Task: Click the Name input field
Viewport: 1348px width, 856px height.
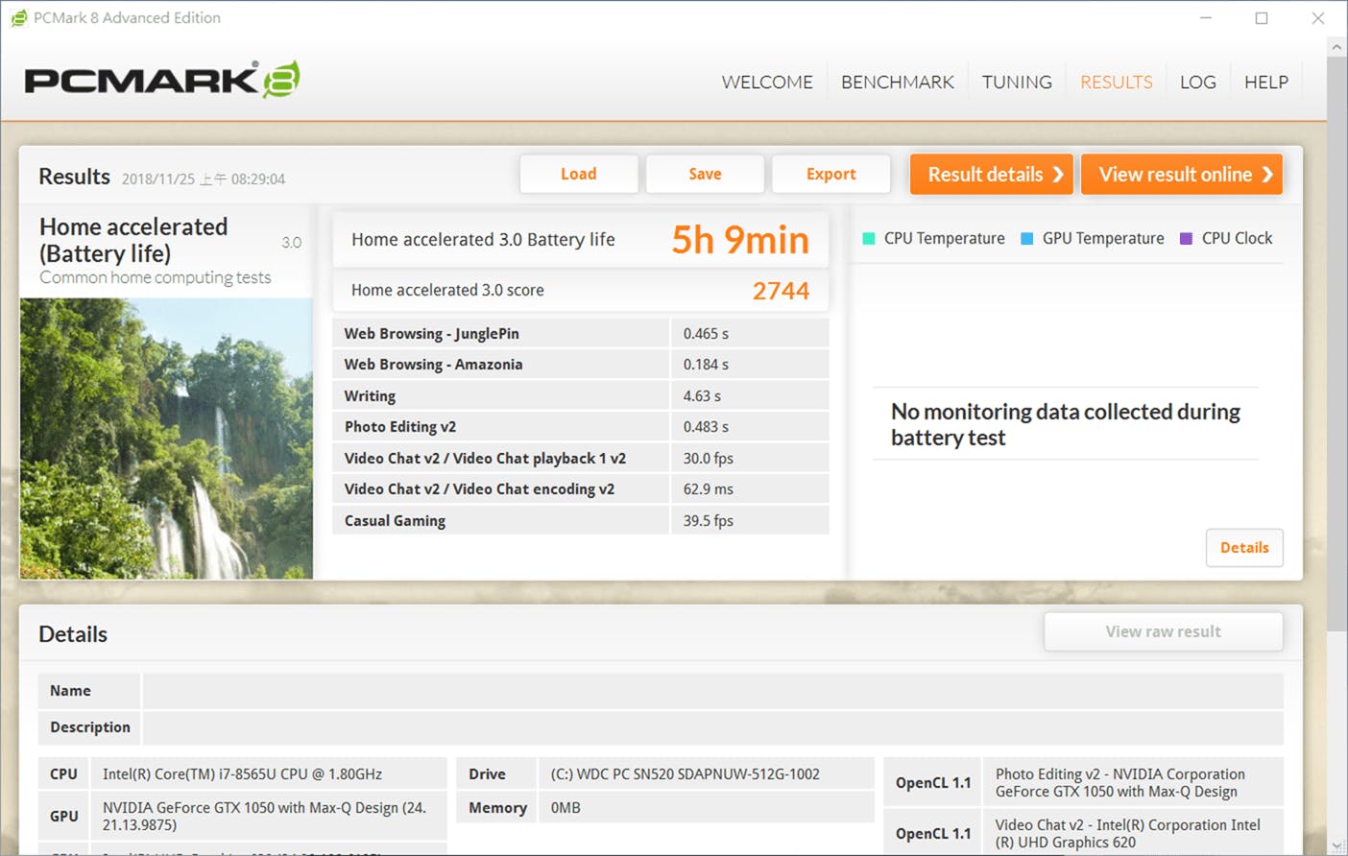Action: click(x=711, y=691)
